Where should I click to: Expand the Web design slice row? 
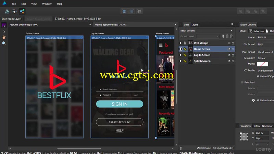click(x=181, y=43)
